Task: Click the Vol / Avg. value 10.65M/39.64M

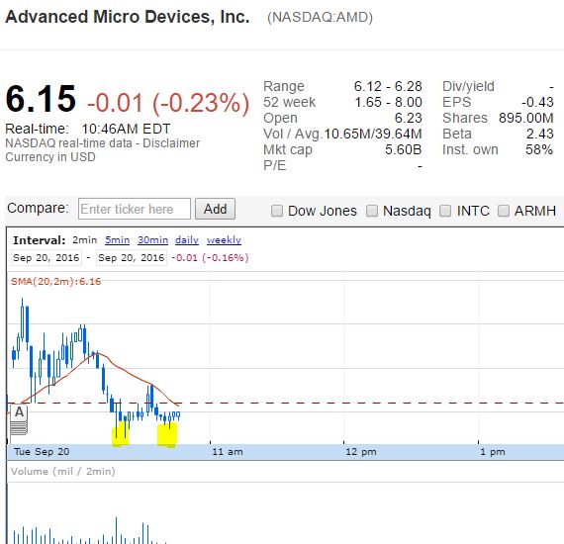Action: click(x=373, y=134)
